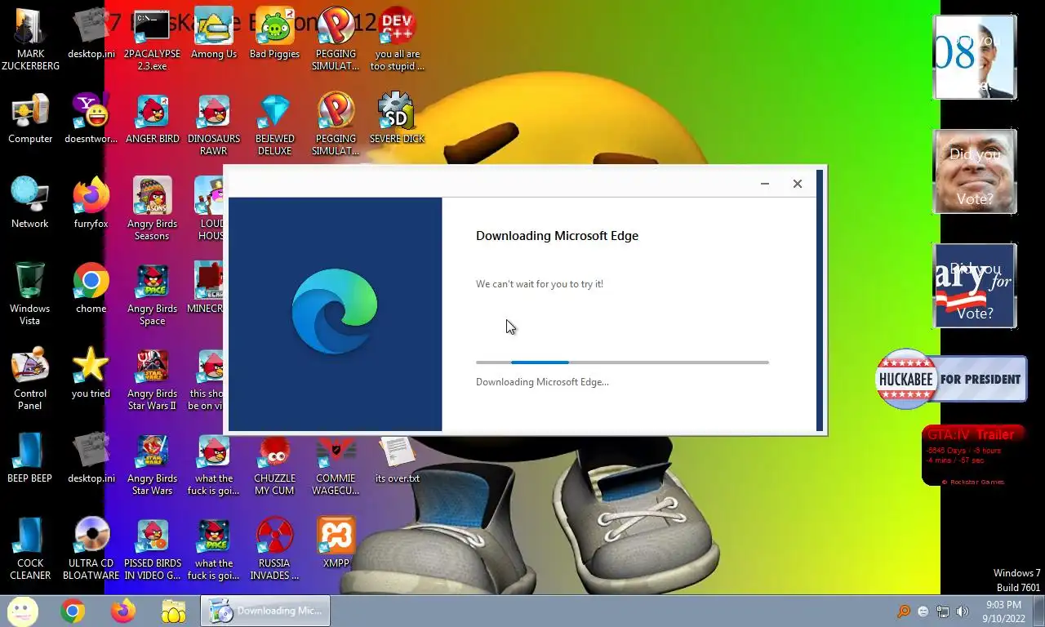
Task: Click the '08' Obama vote gadget
Action: click(x=975, y=57)
